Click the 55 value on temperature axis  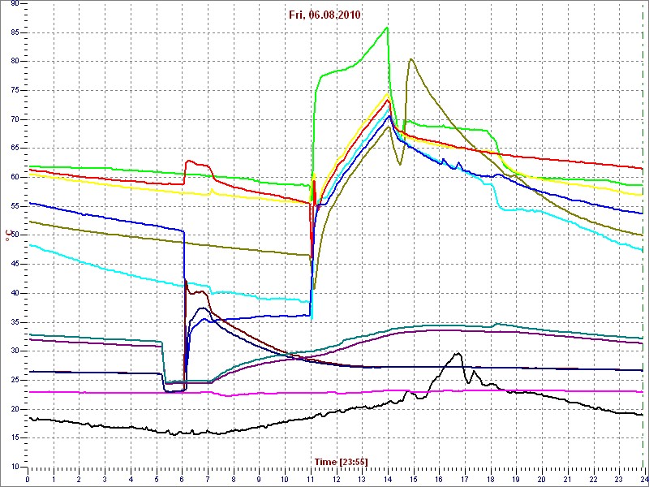pyautogui.click(x=15, y=206)
